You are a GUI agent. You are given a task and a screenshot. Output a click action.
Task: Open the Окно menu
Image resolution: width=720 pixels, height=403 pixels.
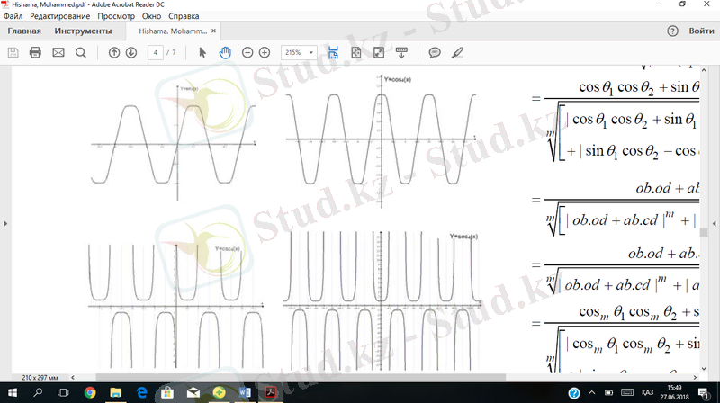pos(151,16)
